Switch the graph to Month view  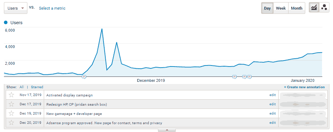tap(297, 8)
